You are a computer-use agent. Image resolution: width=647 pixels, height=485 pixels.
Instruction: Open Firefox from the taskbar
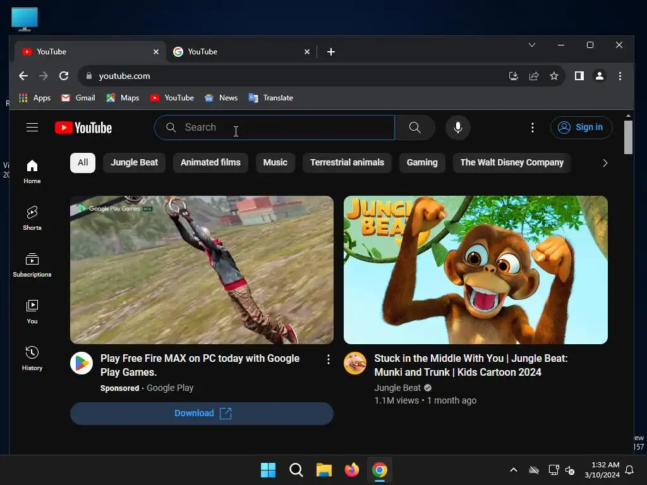(351, 470)
